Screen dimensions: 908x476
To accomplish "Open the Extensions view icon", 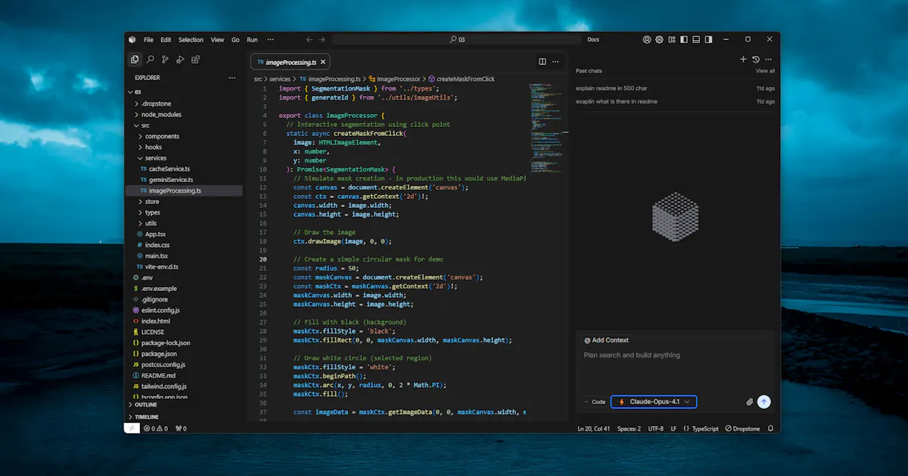I will tap(195, 59).
